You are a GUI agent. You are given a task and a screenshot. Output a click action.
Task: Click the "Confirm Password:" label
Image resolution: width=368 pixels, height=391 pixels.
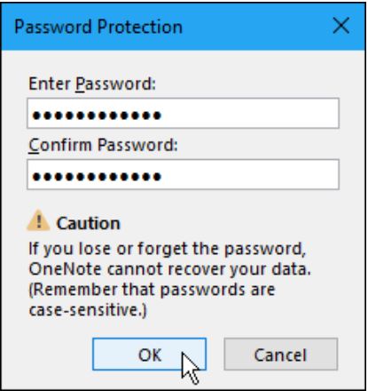coord(103,145)
